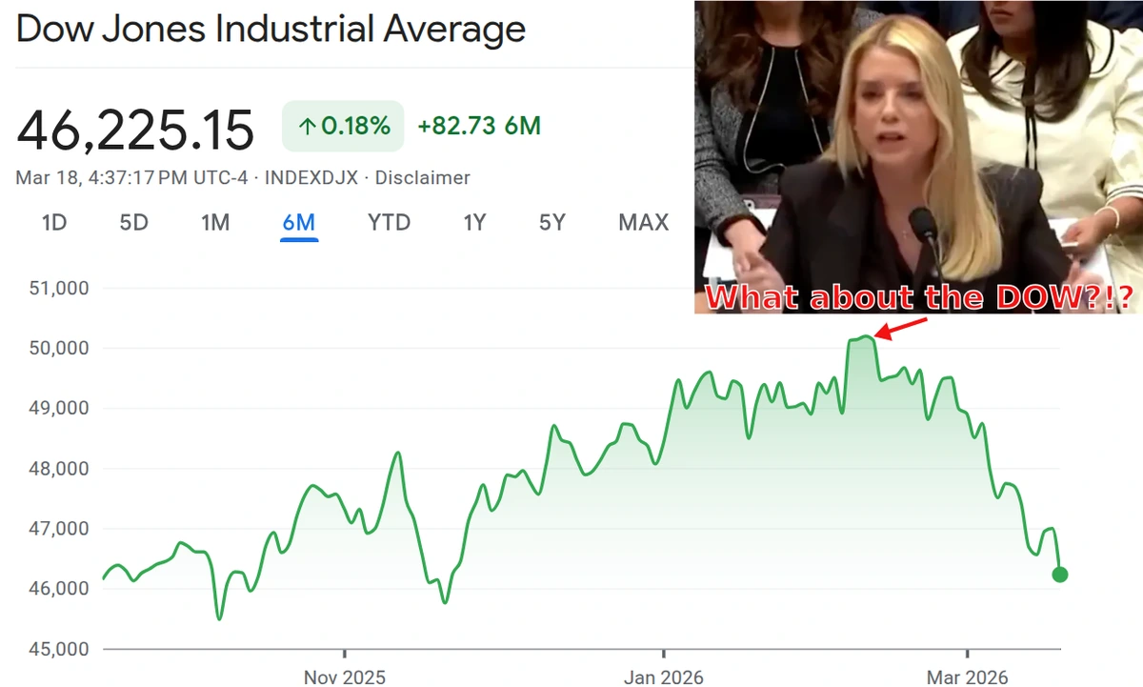Click the Dow Jones Industrial Average title

click(x=271, y=30)
